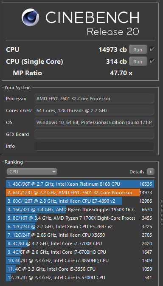
Task: Select the Ryzen 7 1700X ranking entry
Action: tap(80, 218)
